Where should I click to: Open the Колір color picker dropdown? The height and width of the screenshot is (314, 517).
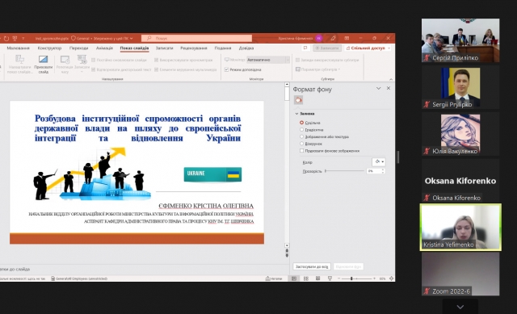(x=379, y=161)
